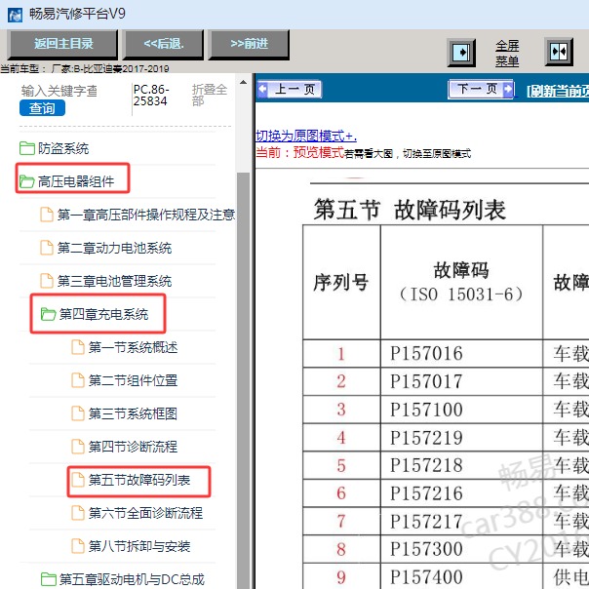This screenshot has width=589, height=589.
Task: Click the 序列号 column header
Action: tap(341, 283)
